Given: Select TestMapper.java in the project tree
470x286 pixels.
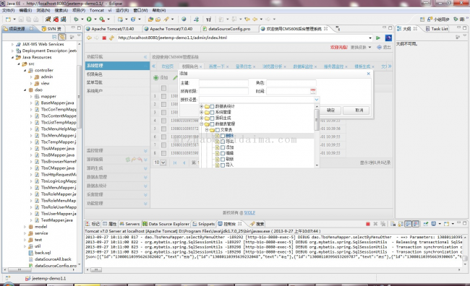Looking at the screenshot, I should (x=56, y=220).
